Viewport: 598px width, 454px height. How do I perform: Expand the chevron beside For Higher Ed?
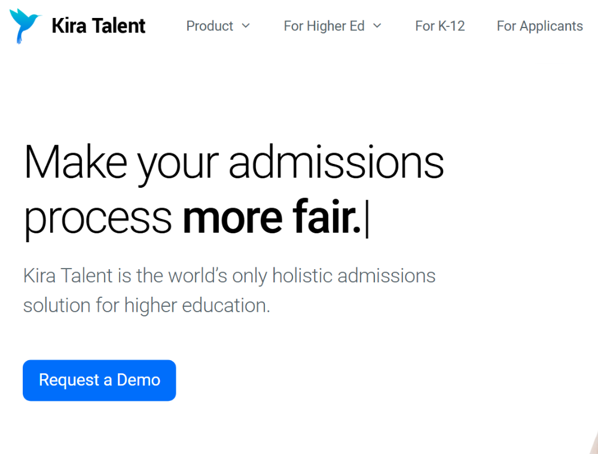[377, 26]
